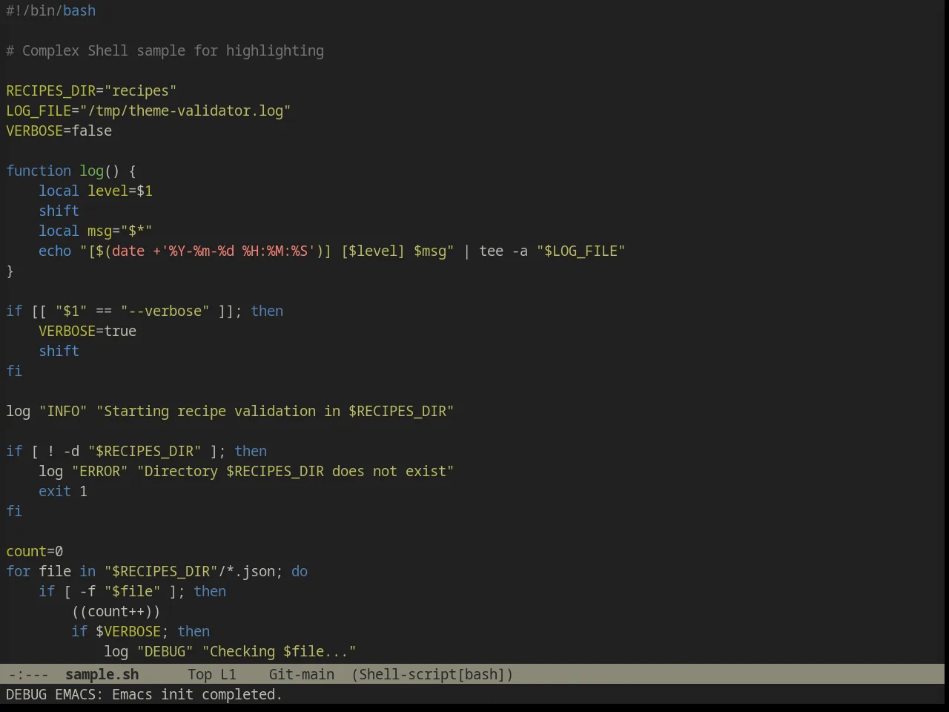Click the 'log "DEBUG" "Checking $file..."' line

[230, 651]
